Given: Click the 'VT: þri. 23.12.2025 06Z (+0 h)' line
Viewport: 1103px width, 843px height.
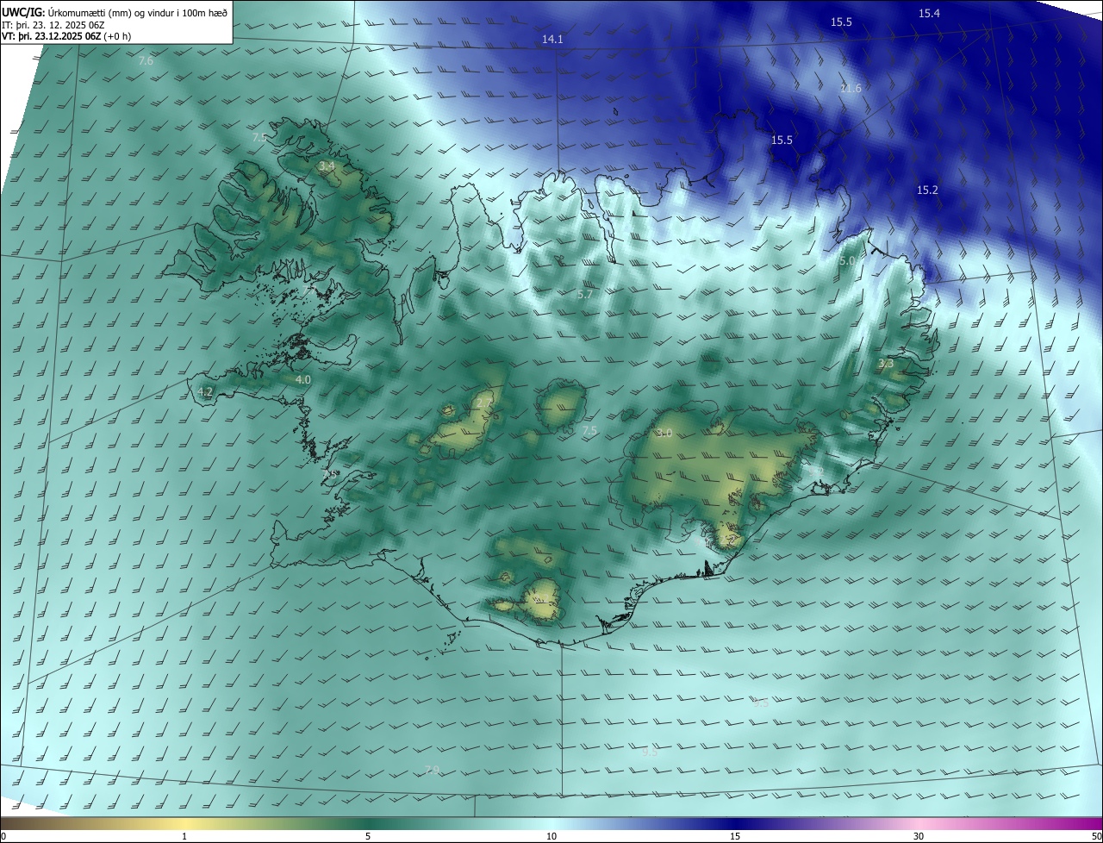Looking at the screenshot, I should [66, 36].
